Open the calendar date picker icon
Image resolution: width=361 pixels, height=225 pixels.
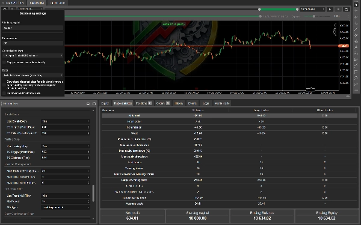click(347, 10)
